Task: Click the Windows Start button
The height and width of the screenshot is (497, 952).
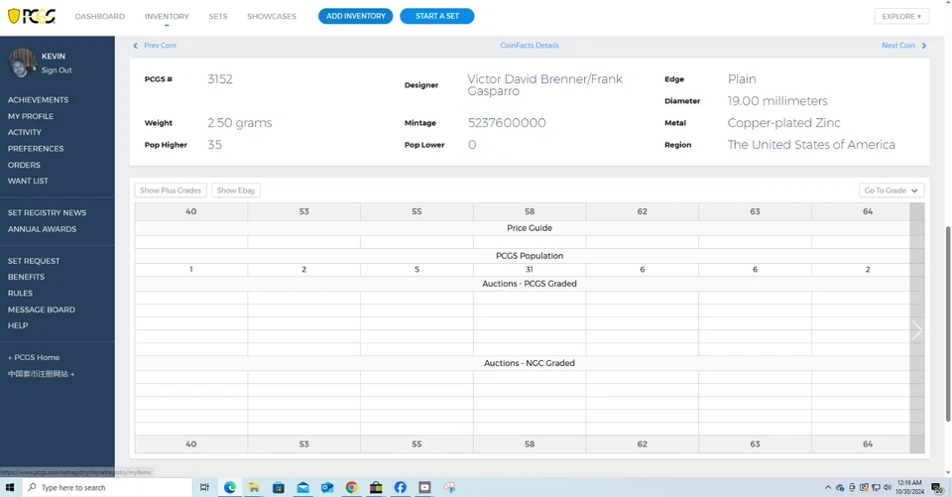Action: click(x=10, y=487)
